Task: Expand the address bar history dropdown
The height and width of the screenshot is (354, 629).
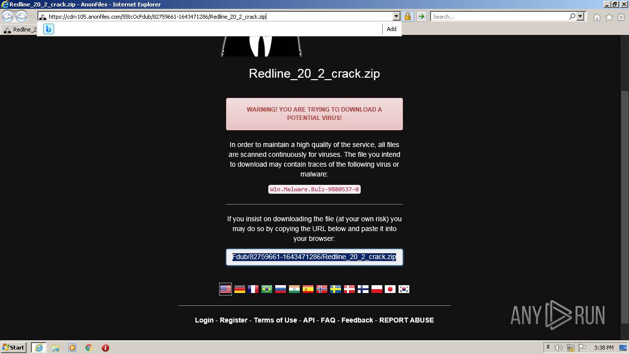Action: [397, 17]
